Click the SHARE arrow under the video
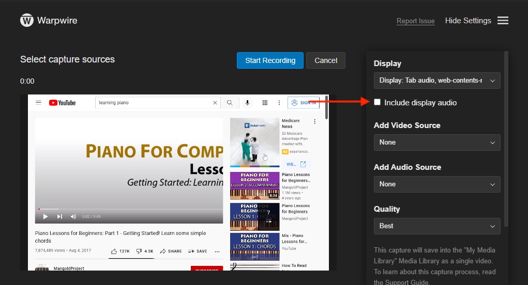The width and height of the screenshot is (528, 285). pos(163,251)
